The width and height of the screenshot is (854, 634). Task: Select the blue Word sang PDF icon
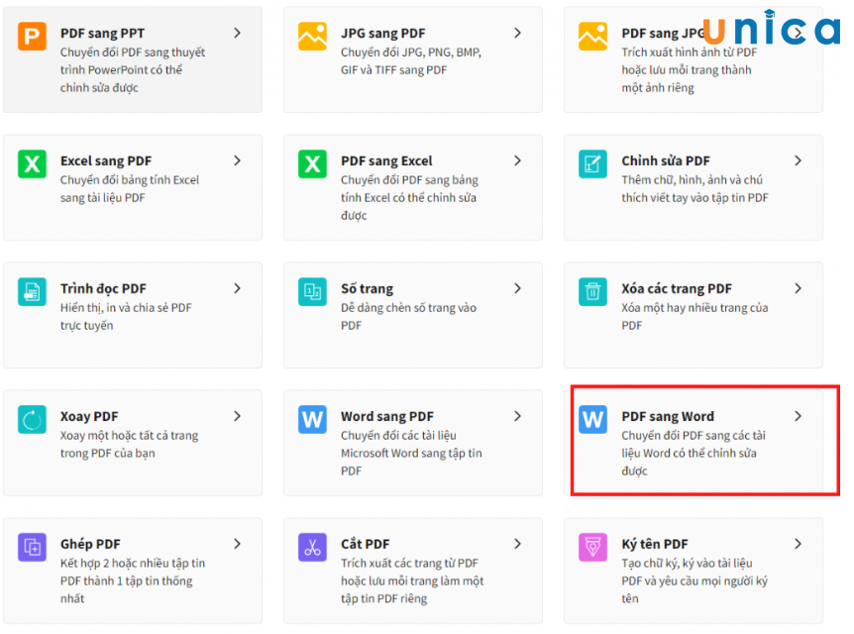click(x=311, y=420)
